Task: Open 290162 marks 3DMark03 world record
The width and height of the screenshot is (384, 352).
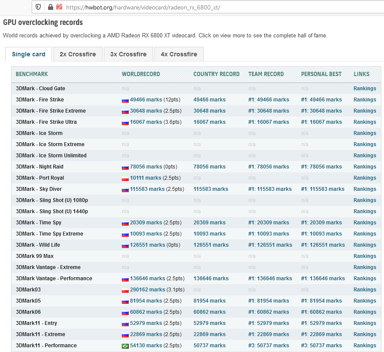Action: 148,289
